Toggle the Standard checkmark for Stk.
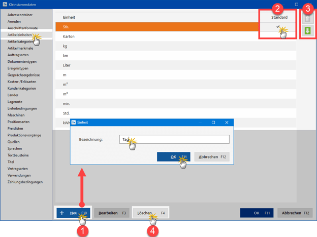This screenshot has height=237, width=317. [x=278, y=27]
